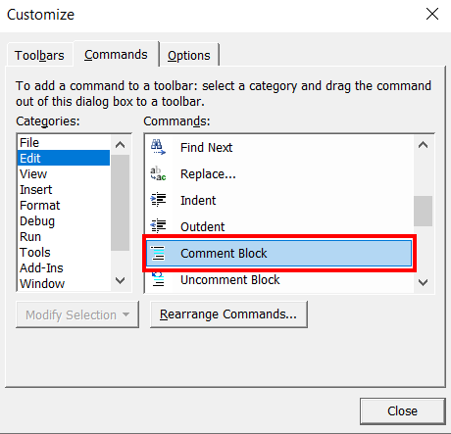
Task: Select the Window category
Action: (64, 283)
